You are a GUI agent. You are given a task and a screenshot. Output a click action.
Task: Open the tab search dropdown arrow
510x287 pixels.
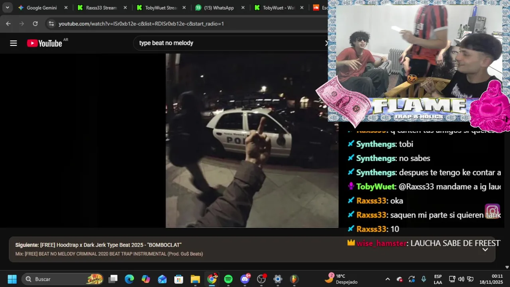(7, 8)
